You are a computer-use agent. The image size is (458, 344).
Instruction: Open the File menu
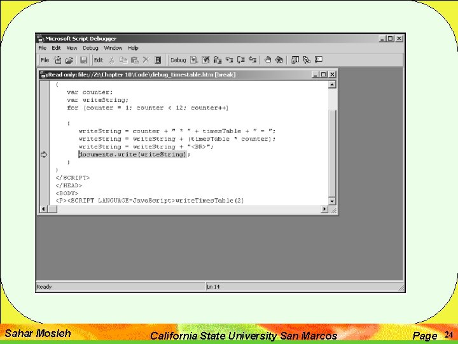click(43, 48)
